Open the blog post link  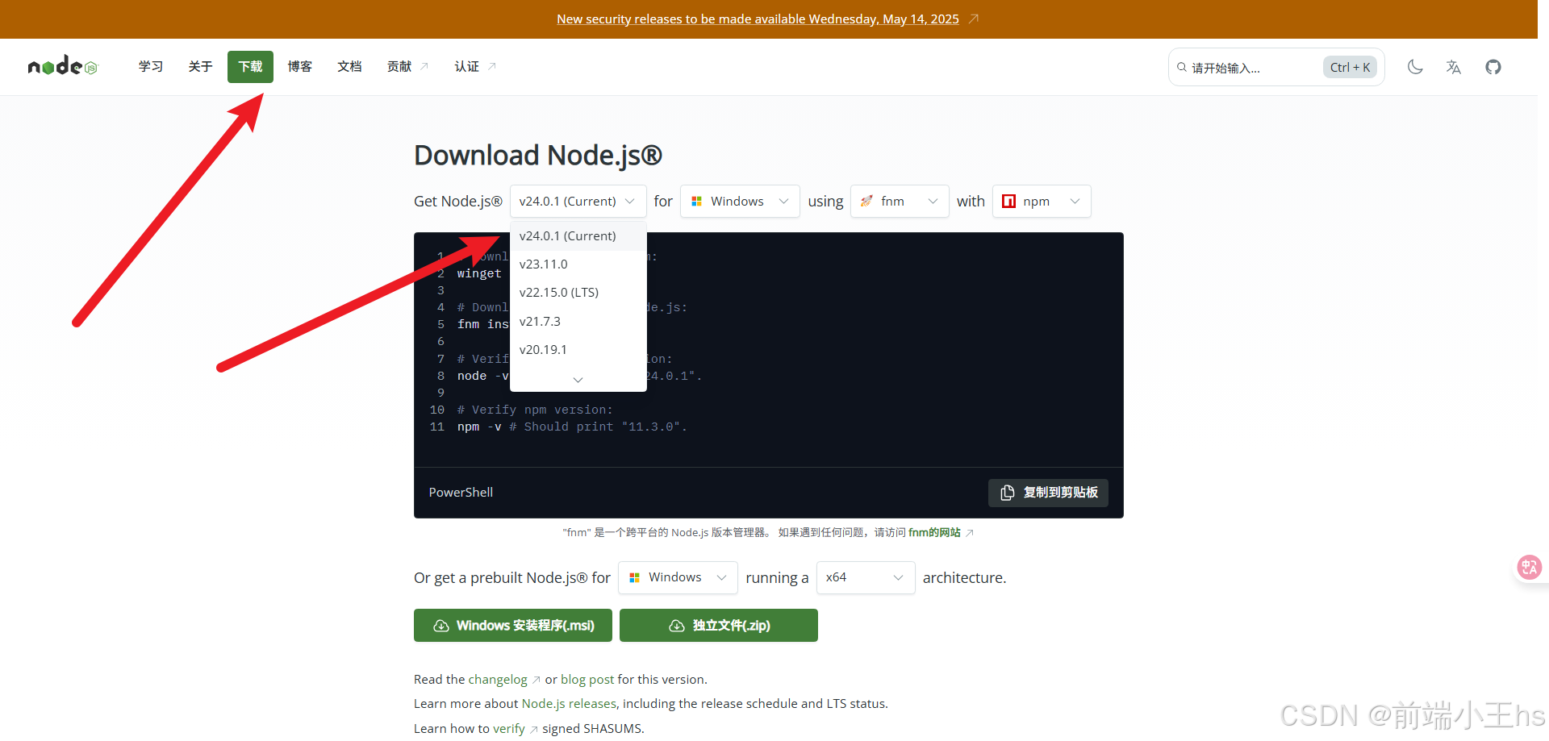point(587,680)
